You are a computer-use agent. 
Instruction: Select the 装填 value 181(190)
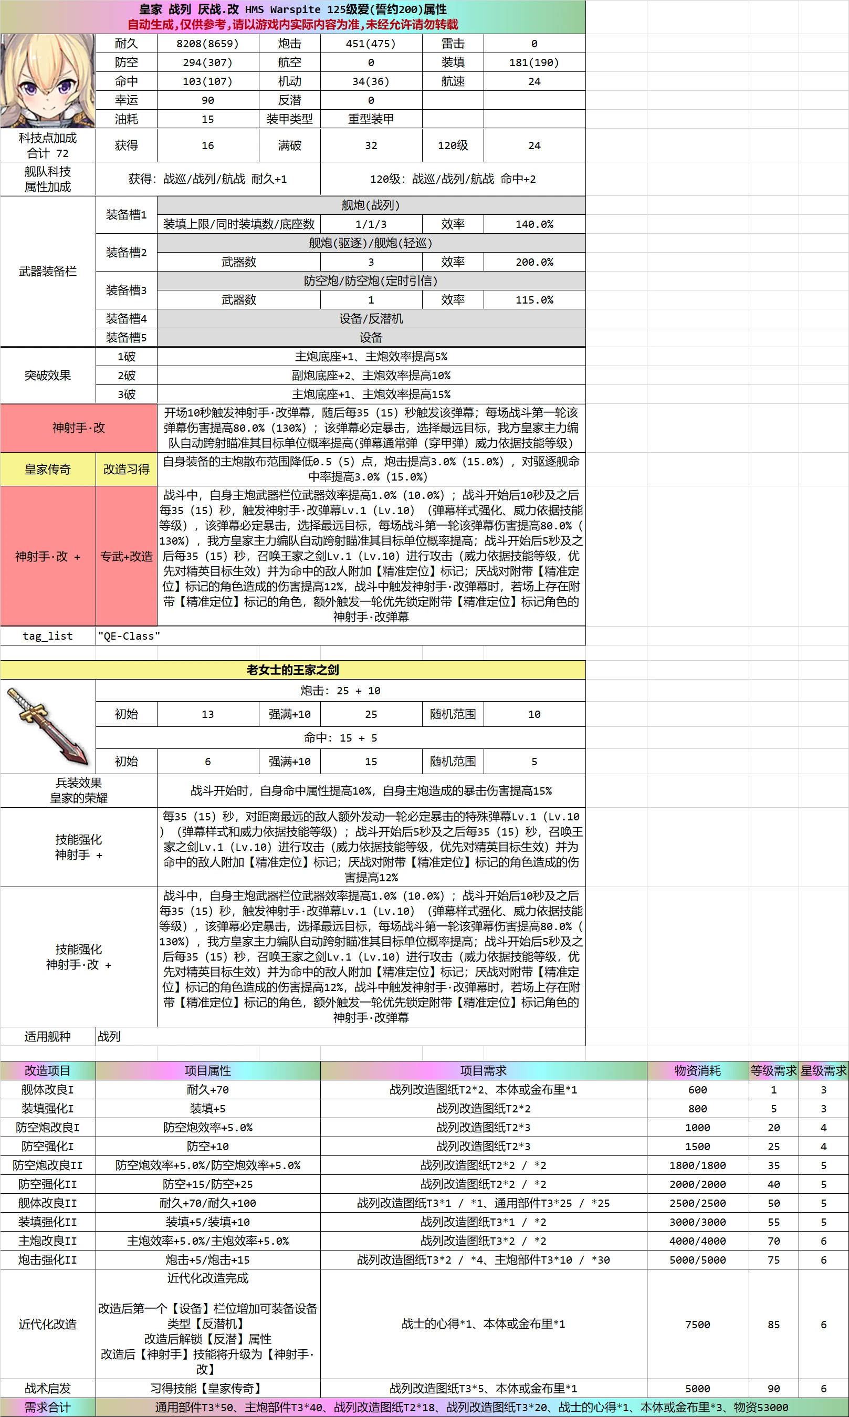point(534,62)
